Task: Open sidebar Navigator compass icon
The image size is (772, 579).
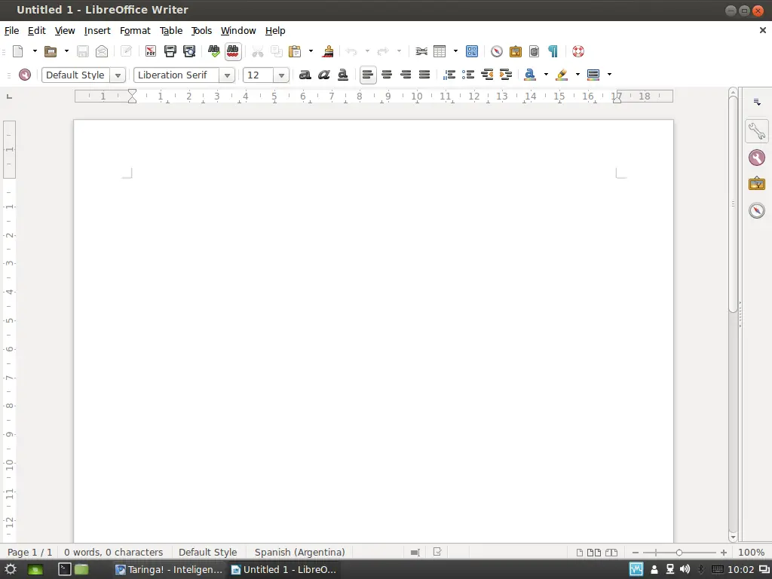Action: tap(757, 211)
